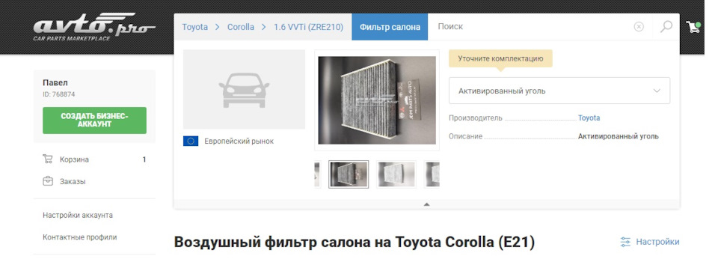Viewport: 718px width, 271px height.
Task: Click the car placeholder image
Action: pos(244,89)
